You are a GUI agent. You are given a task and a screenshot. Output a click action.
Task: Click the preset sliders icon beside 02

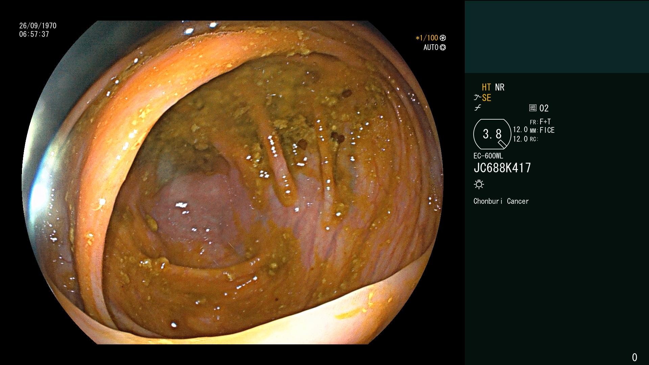pyautogui.click(x=533, y=108)
